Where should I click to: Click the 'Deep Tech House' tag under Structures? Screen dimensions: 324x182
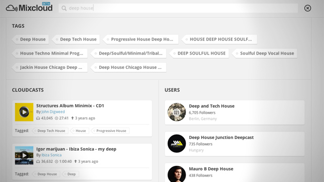(50, 130)
